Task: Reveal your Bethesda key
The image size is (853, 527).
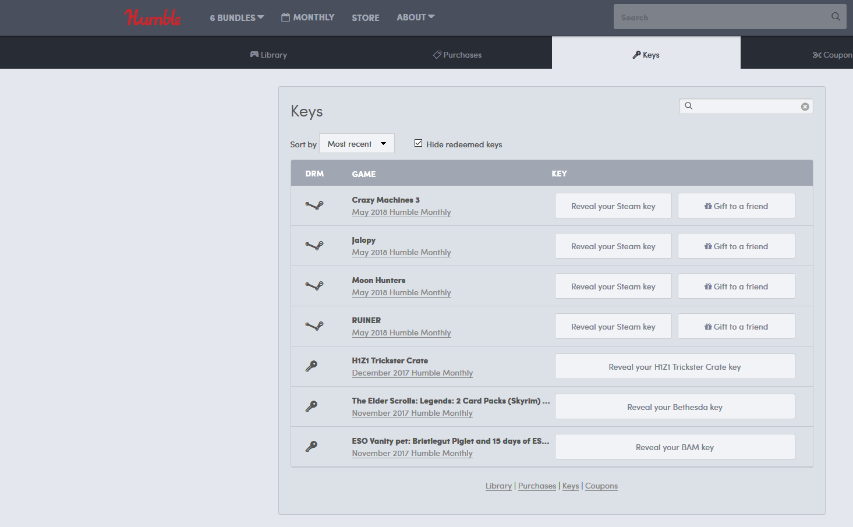Action: tap(674, 407)
